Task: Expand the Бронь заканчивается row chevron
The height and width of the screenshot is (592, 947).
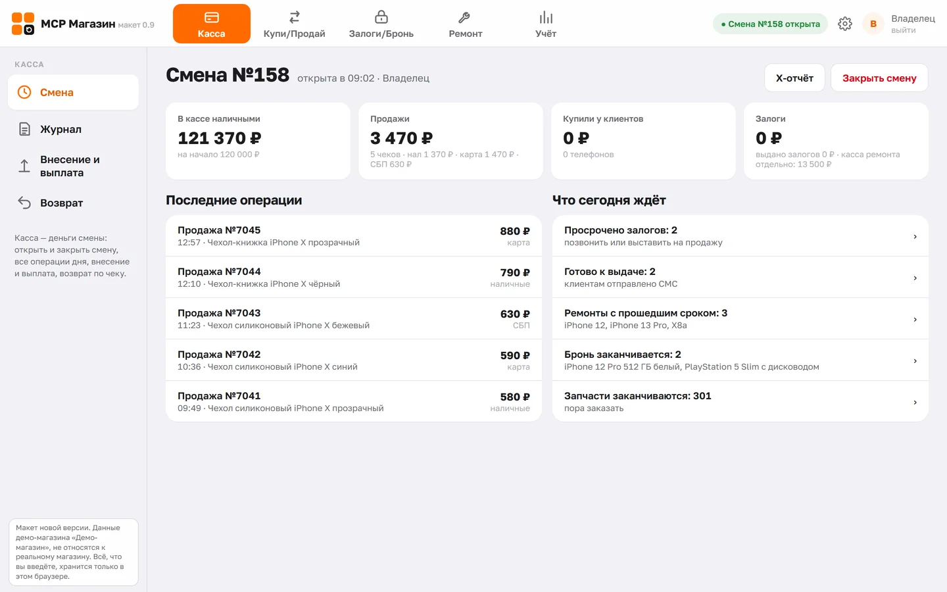Action: pyautogui.click(x=915, y=360)
